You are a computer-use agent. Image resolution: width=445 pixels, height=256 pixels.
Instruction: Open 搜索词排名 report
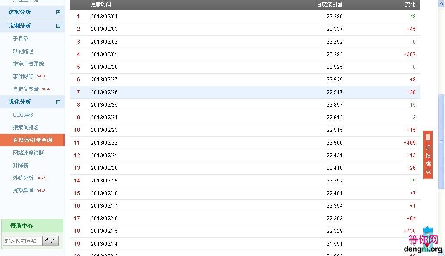[26, 128]
